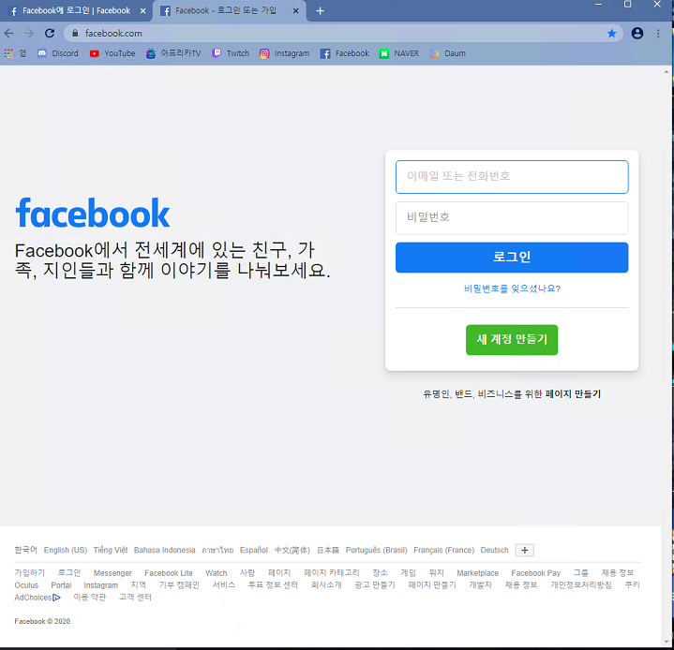
Task: Click the 쿠키 footer link
Action: (x=633, y=585)
